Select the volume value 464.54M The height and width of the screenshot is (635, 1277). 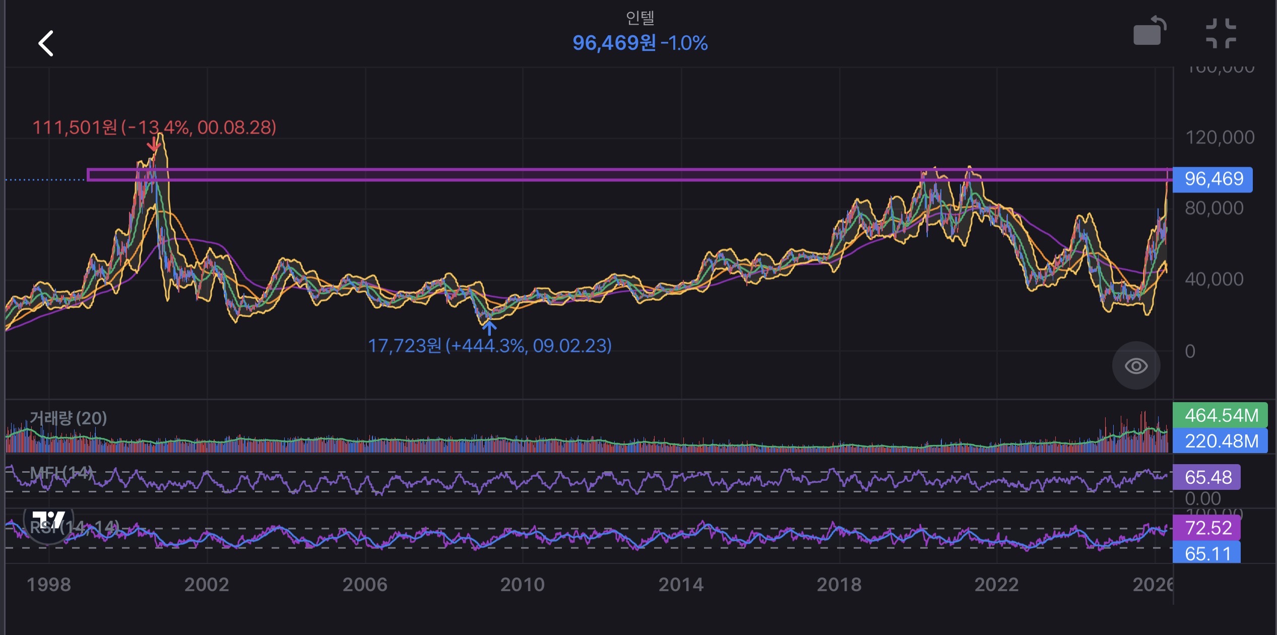pyautogui.click(x=1221, y=416)
